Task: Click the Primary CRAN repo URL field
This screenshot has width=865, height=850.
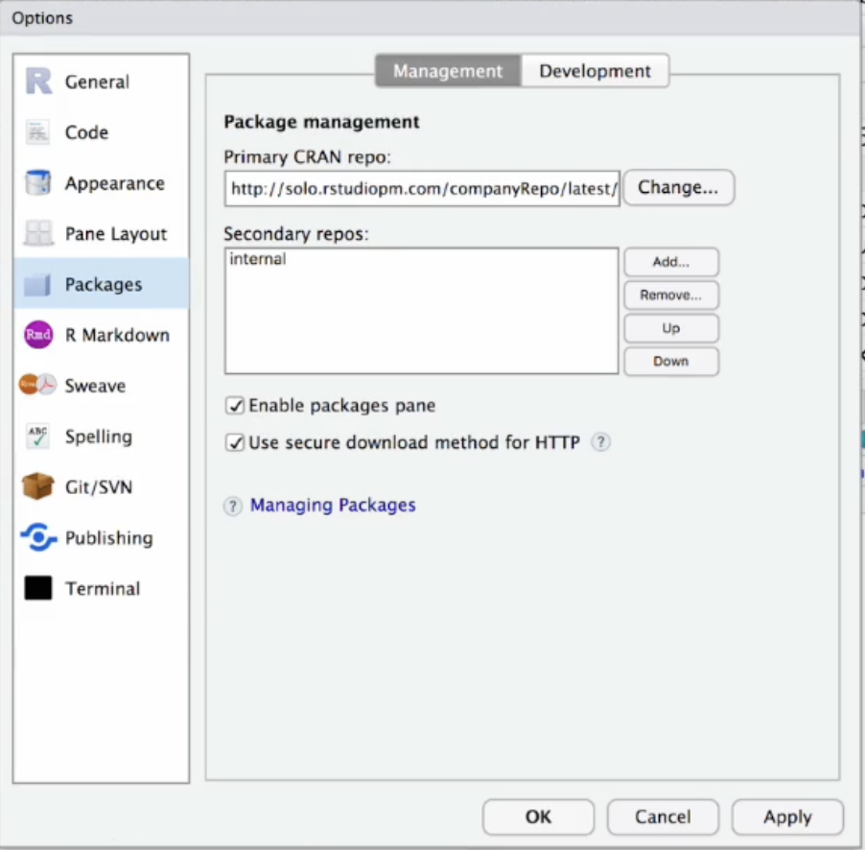Action: tap(422, 189)
